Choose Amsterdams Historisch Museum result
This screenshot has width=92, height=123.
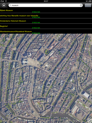(x=46, y=21)
